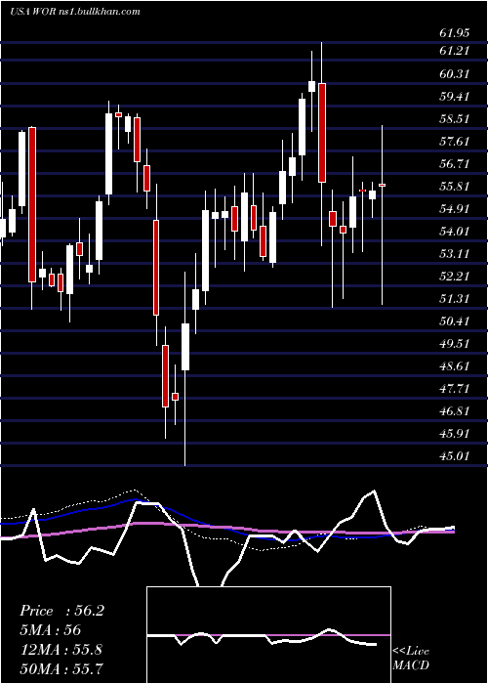The height and width of the screenshot is (684, 488).
Task: Click the 58.51 price axis label
Action: pos(455,118)
